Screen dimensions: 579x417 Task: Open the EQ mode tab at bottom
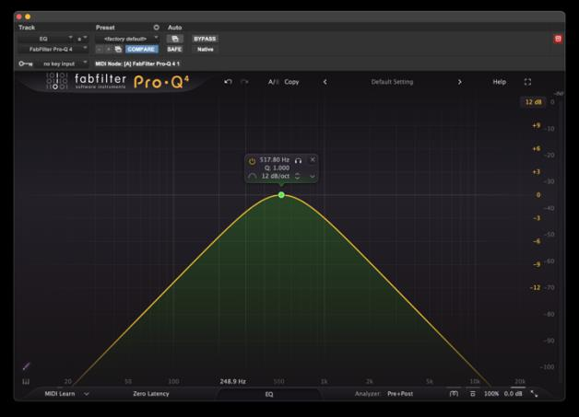[x=269, y=395]
